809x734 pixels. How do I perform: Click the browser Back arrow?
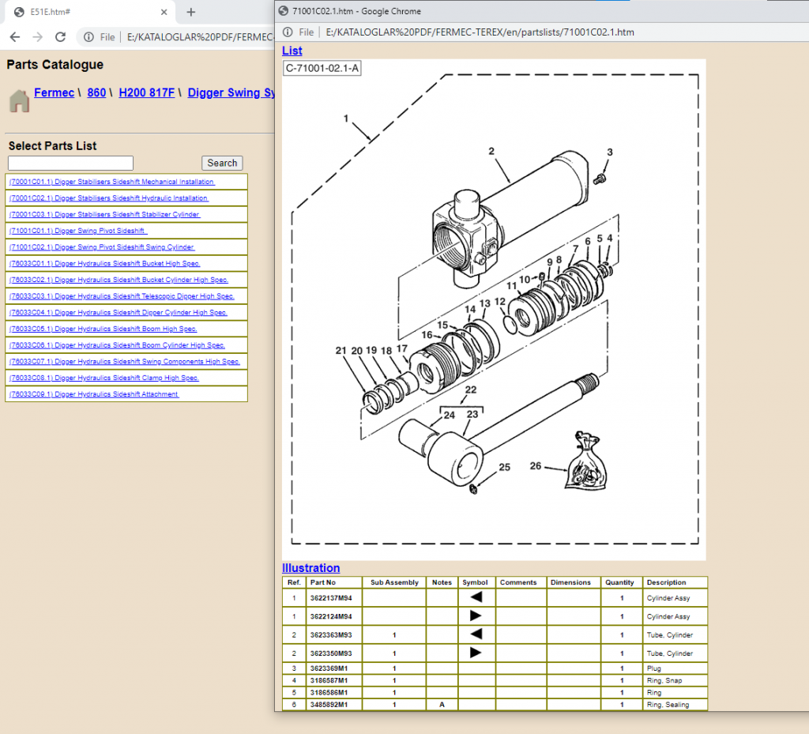tap(13, 36)
